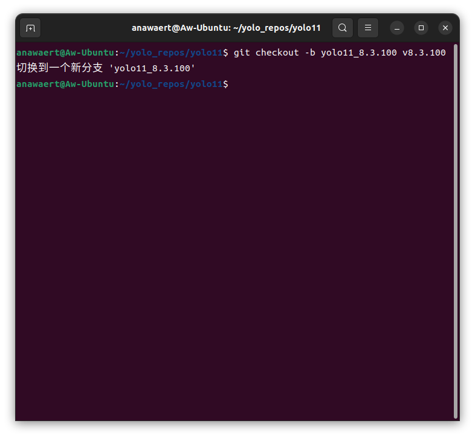The image size is (475, 438).
Task: Open the terminal search tool
Action: pyautogui.click(x=342, y=28)
